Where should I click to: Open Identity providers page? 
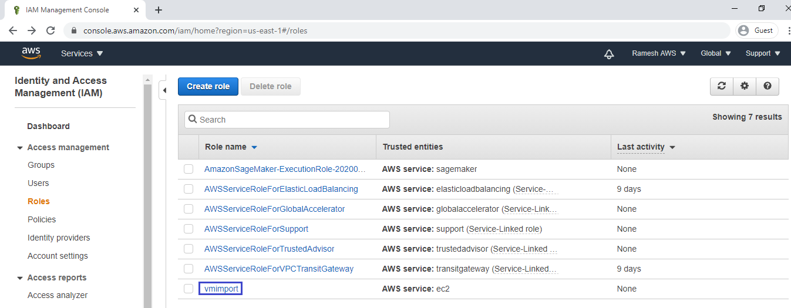click(x=59, y=238)
